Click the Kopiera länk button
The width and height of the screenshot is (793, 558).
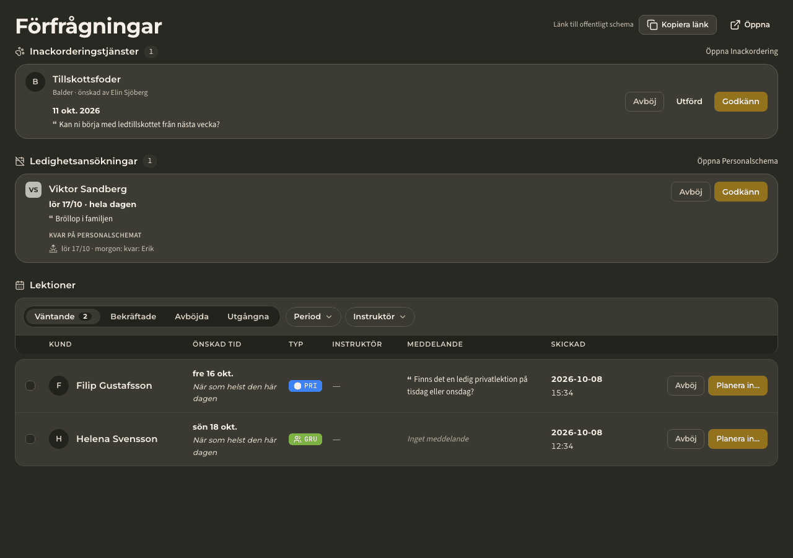[x=678, y=25]
